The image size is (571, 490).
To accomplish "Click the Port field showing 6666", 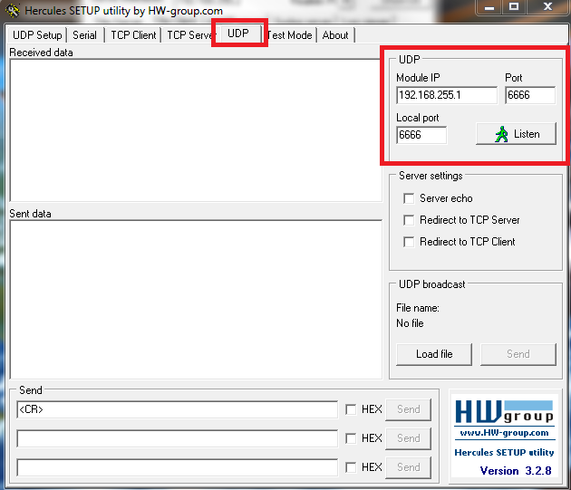I will coord(530,95).
